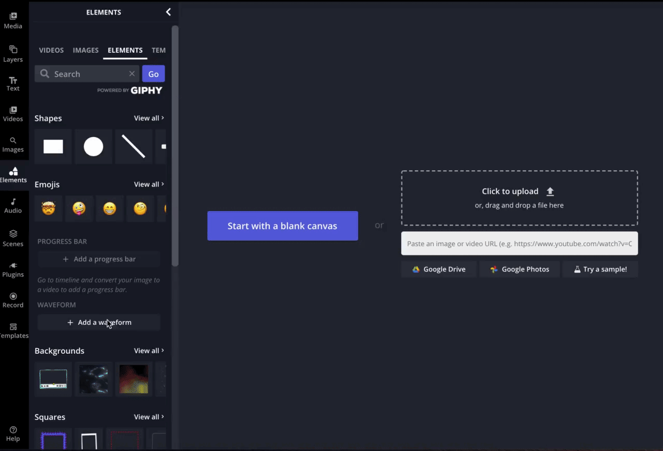This screenshot has height=451, width=663.
Task: Select the white outlined square thumbnail
Action: pyautogui.click(x=89, y=440)
